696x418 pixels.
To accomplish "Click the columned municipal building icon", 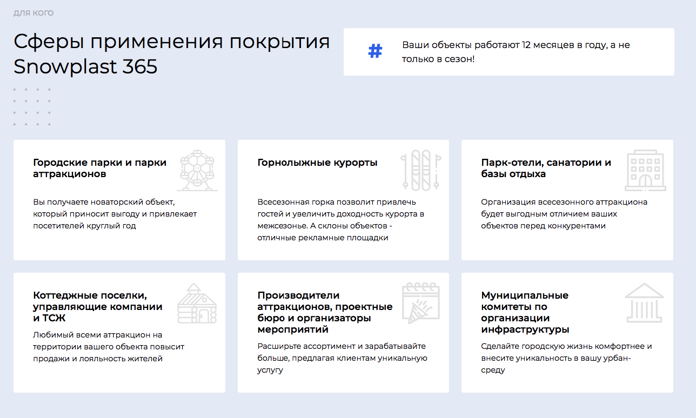I will click(x=645, y=304).
